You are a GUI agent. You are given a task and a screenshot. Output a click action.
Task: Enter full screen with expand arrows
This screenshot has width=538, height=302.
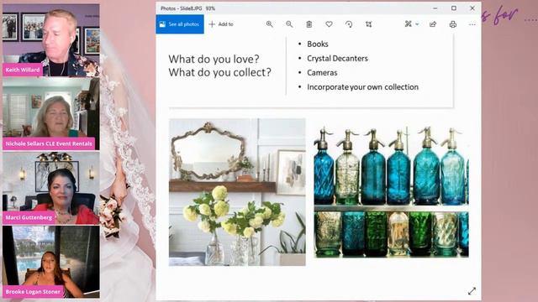click(472, 291)
